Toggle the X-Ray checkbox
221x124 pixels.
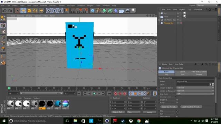[x=177, y=103]
